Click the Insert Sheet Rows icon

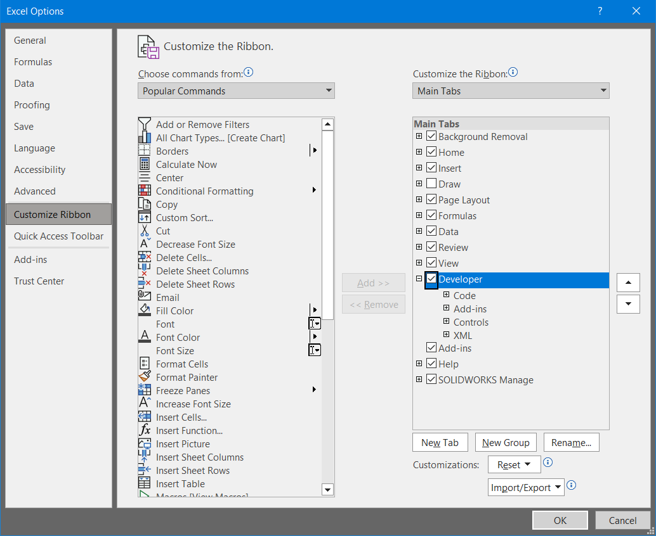(x=145, y=470)
